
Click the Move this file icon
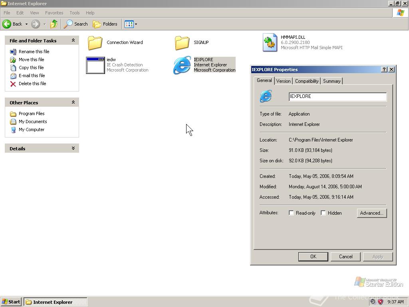coord(13,60)
